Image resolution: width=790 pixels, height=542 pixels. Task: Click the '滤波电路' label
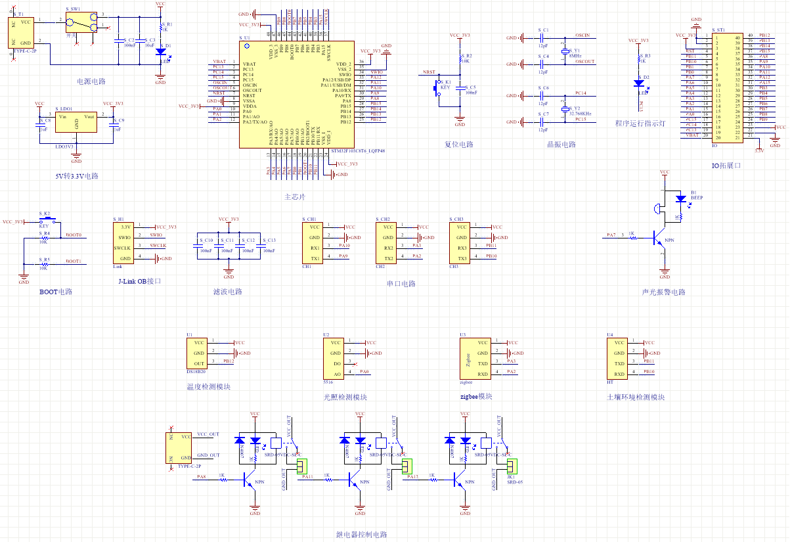(228, 292)
